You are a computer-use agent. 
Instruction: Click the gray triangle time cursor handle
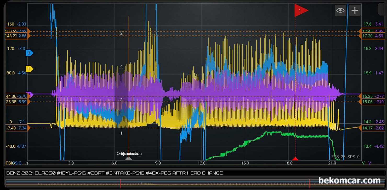tap(129, 158)
